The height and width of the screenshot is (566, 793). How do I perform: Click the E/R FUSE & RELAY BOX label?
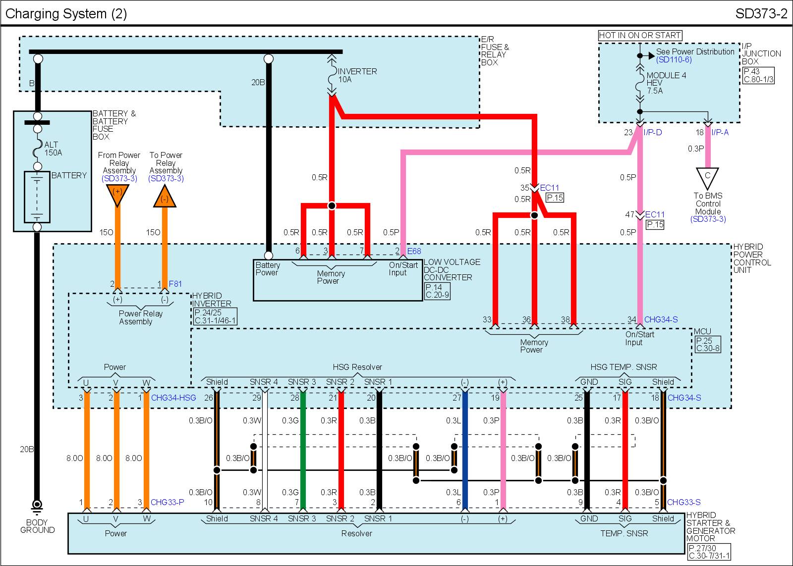coord(495,51)
